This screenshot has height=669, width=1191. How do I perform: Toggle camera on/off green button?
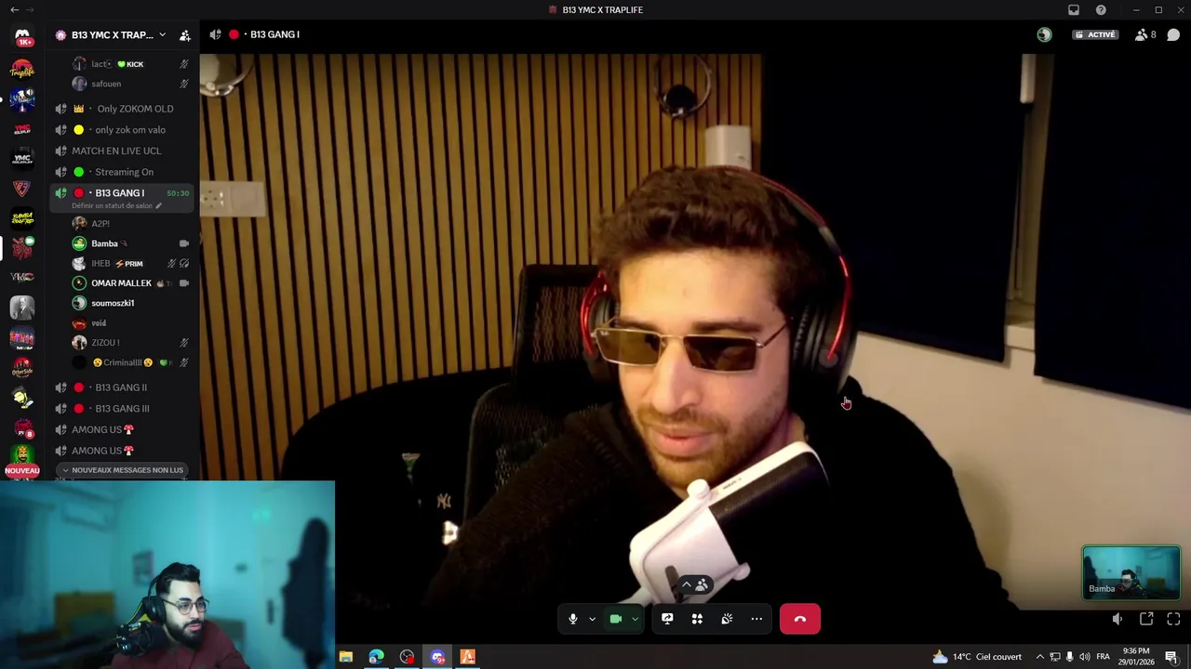pyautogui.click(x=616, y=619)
